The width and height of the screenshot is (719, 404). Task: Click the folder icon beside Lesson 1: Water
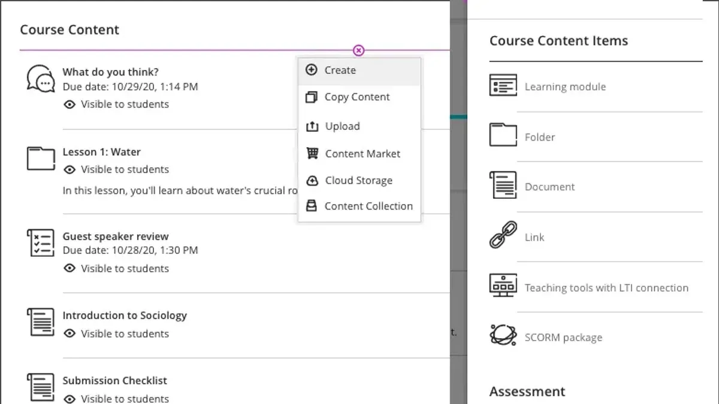tap(40, 159)
